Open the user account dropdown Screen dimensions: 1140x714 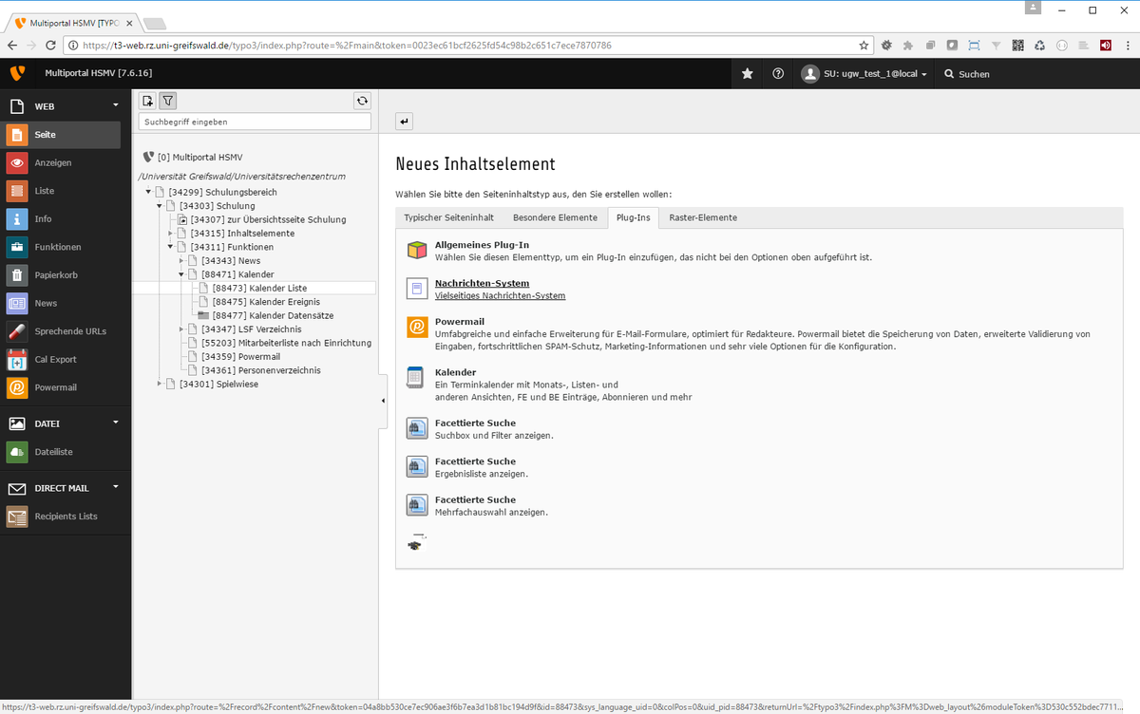pyautogui.click(x=864, y=74)
